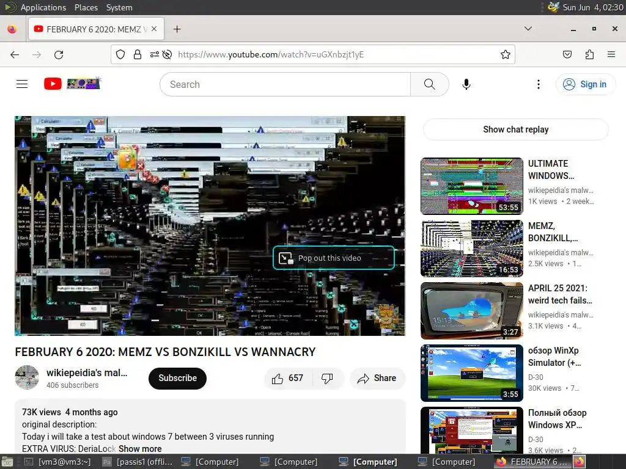Open a new tab with plus icon

point(177,29)
